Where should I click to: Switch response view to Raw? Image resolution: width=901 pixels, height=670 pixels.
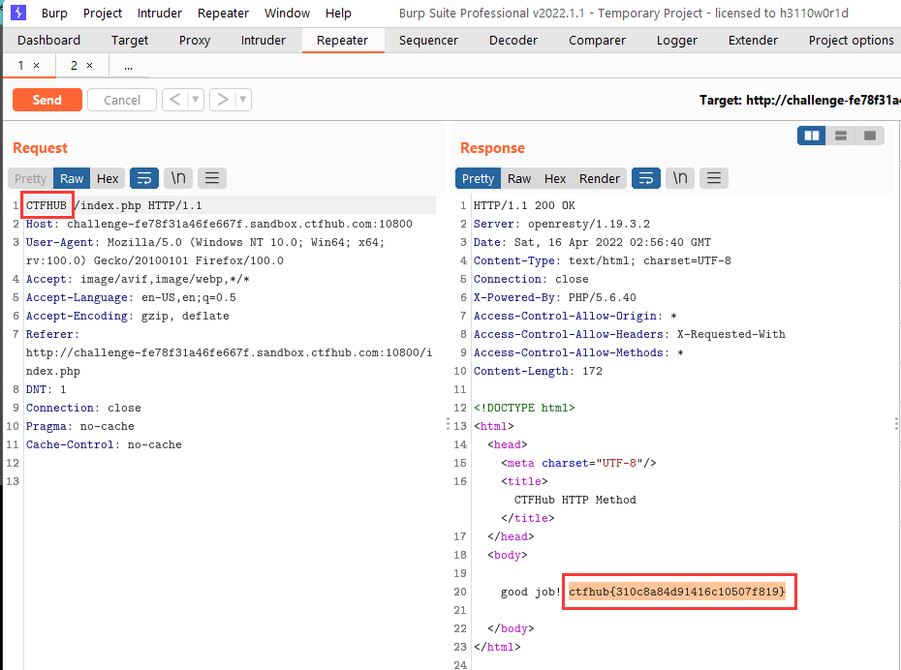point(519,178)
